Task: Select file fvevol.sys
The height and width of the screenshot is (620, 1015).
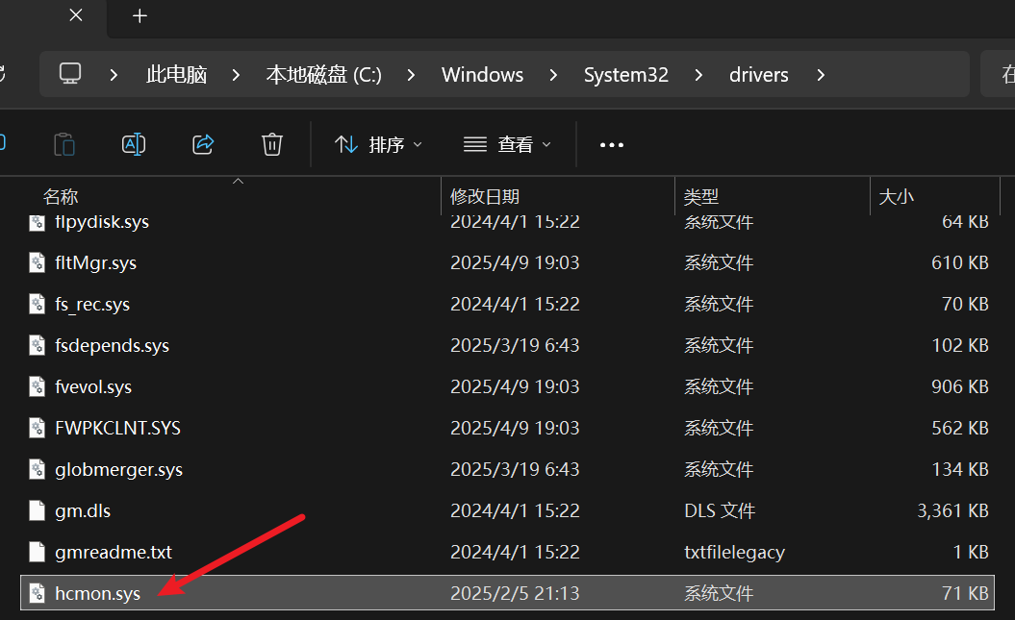Action: pyautogui.click(x=93, y=386)
